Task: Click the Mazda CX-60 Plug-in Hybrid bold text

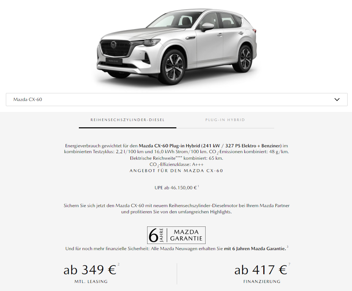Action: [x=169, y=146]
